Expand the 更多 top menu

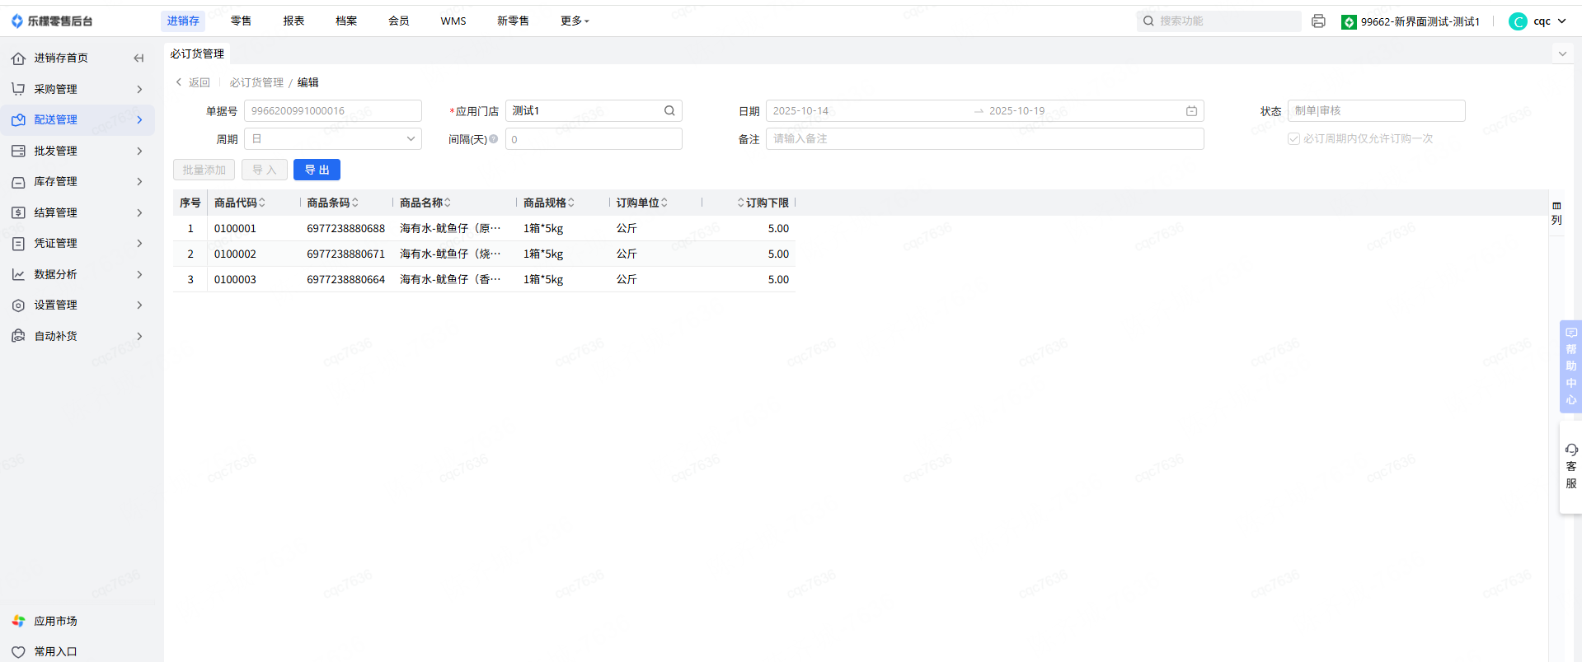(x=575, y=21)
